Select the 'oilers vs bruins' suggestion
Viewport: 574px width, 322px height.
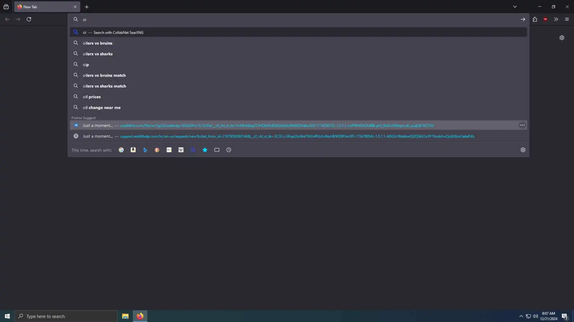[x=97, y=43]
